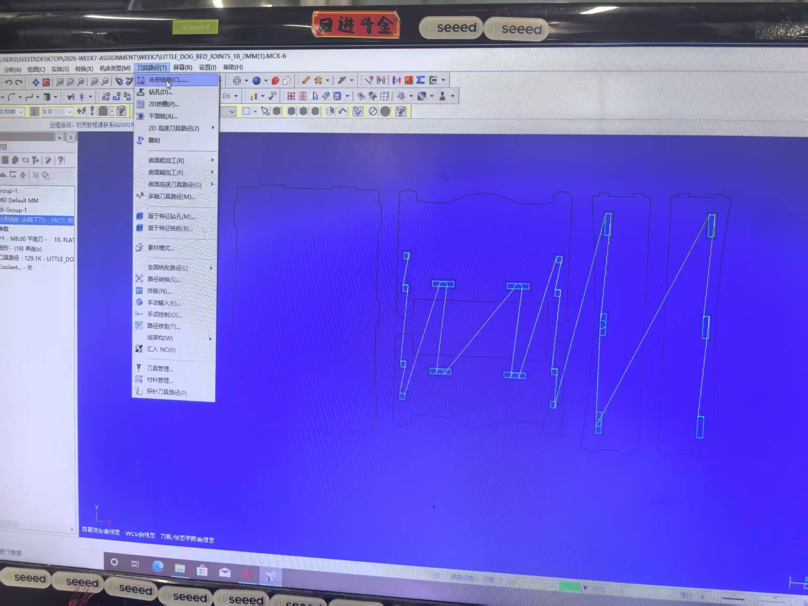808x606 pixels.
Task: Click the globe wireframe view icon
Action: click(x=237, y=81)
